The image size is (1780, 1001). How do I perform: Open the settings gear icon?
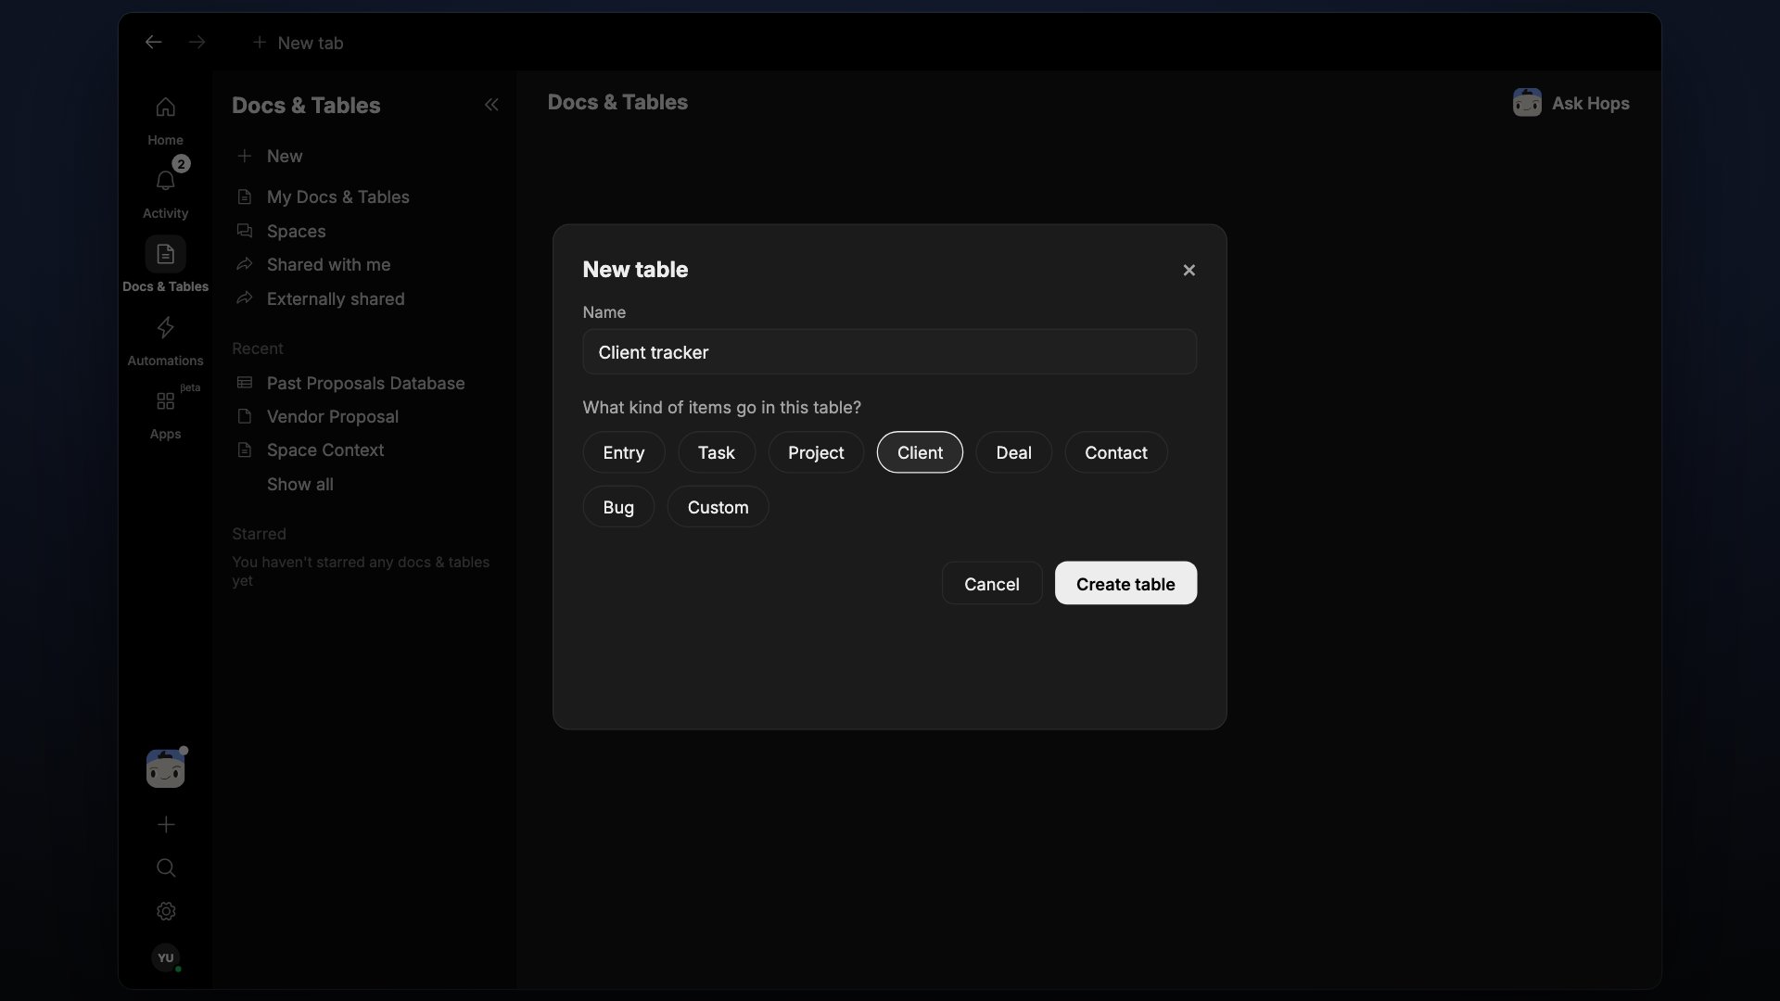(166, 911)
